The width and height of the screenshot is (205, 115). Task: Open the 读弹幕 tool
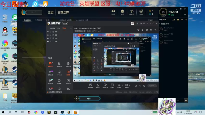68,73
